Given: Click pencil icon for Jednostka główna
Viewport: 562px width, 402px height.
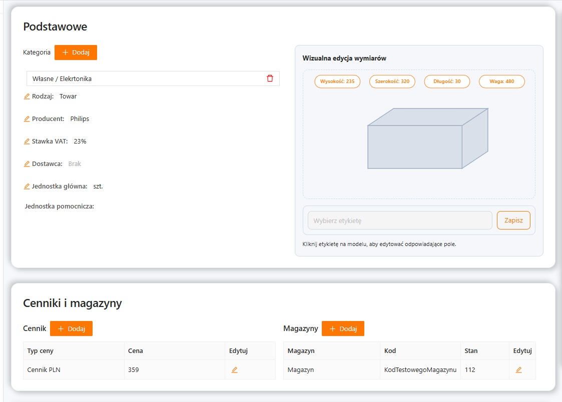Looking at the screenshot, I should point(27,186).
